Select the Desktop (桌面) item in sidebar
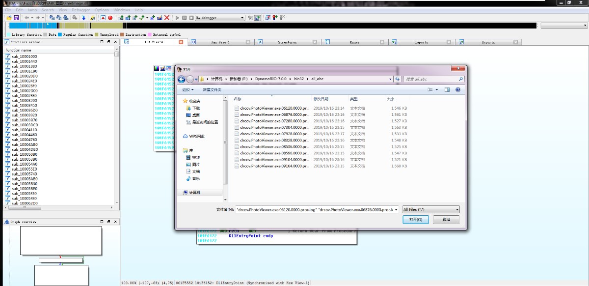 pyautogui.click(x=196, y=114)
